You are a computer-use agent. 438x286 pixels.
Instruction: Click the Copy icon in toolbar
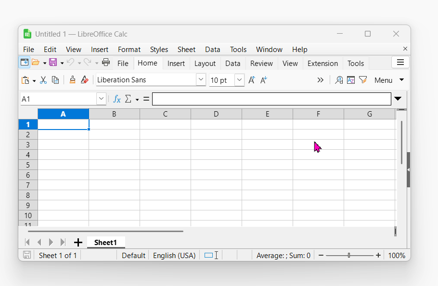[55, 80]
